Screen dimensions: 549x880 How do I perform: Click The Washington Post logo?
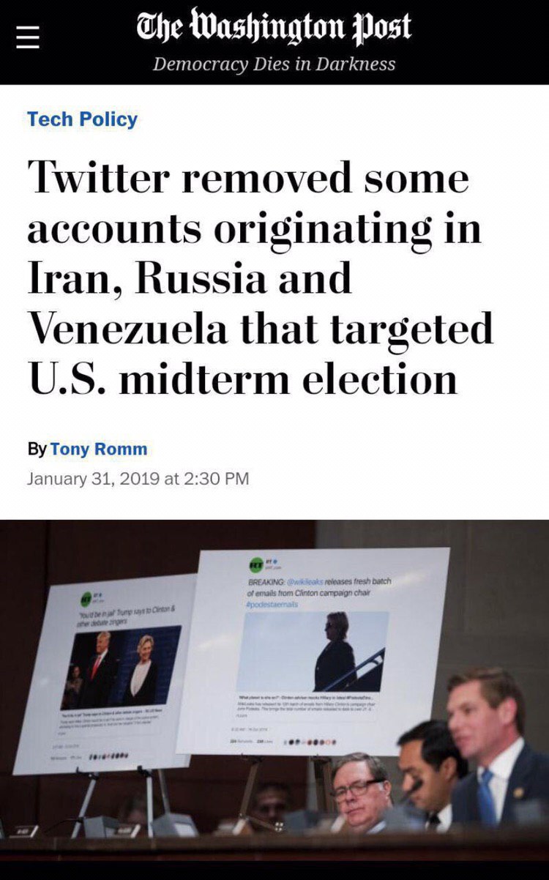click(x=274, y=27)
